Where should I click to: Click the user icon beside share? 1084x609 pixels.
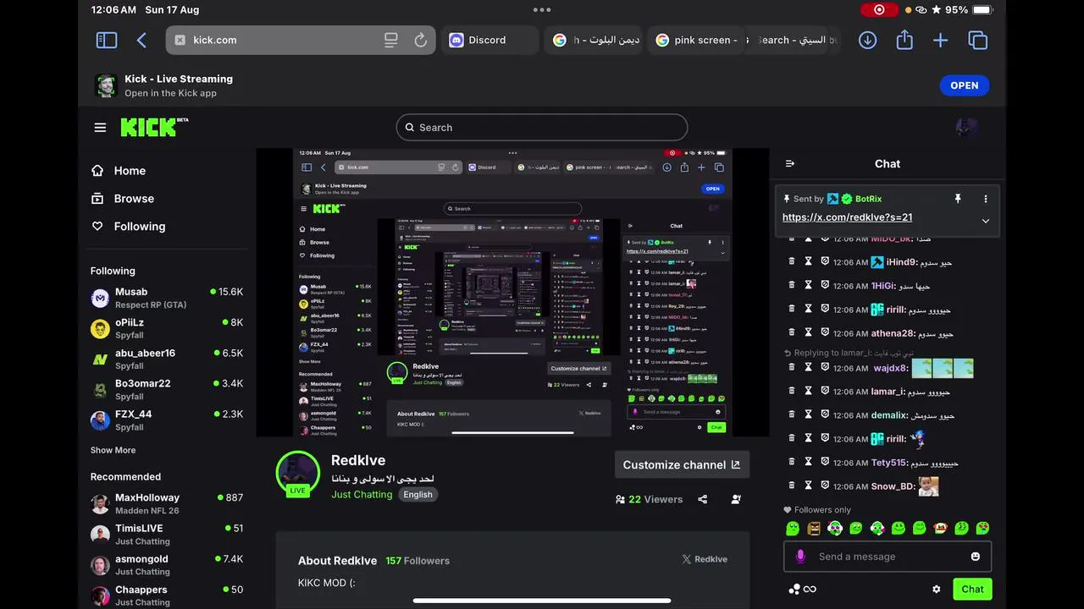(736, 500)
